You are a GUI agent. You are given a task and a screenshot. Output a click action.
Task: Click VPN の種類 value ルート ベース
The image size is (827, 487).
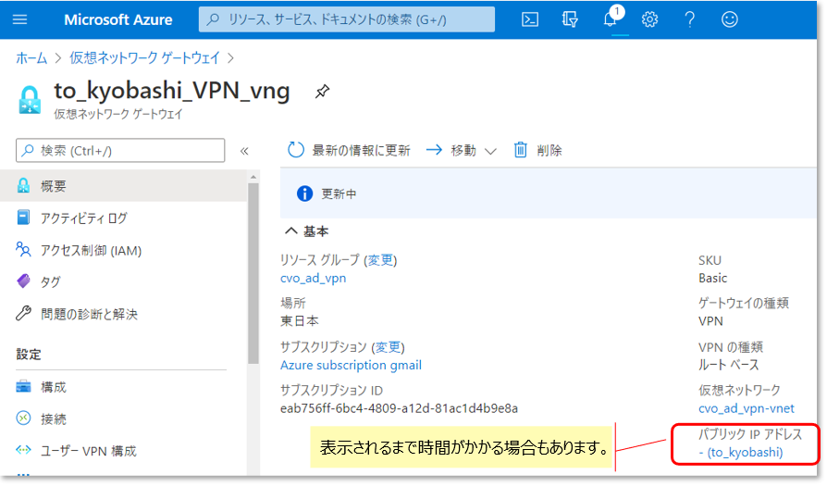pos(728,365)
